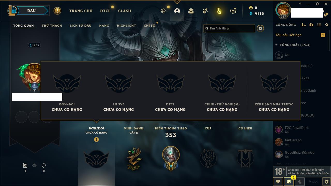Open the bug report icon at bottom right
Screen dimensions: 331x186
click(x=326, y=182)
